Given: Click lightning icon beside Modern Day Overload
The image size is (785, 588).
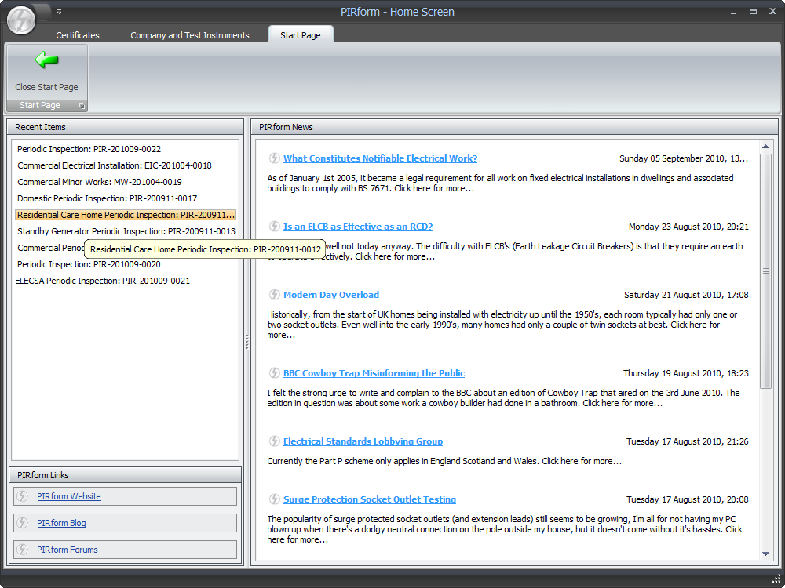Looking at the screenshot, I should pos(275,295).
